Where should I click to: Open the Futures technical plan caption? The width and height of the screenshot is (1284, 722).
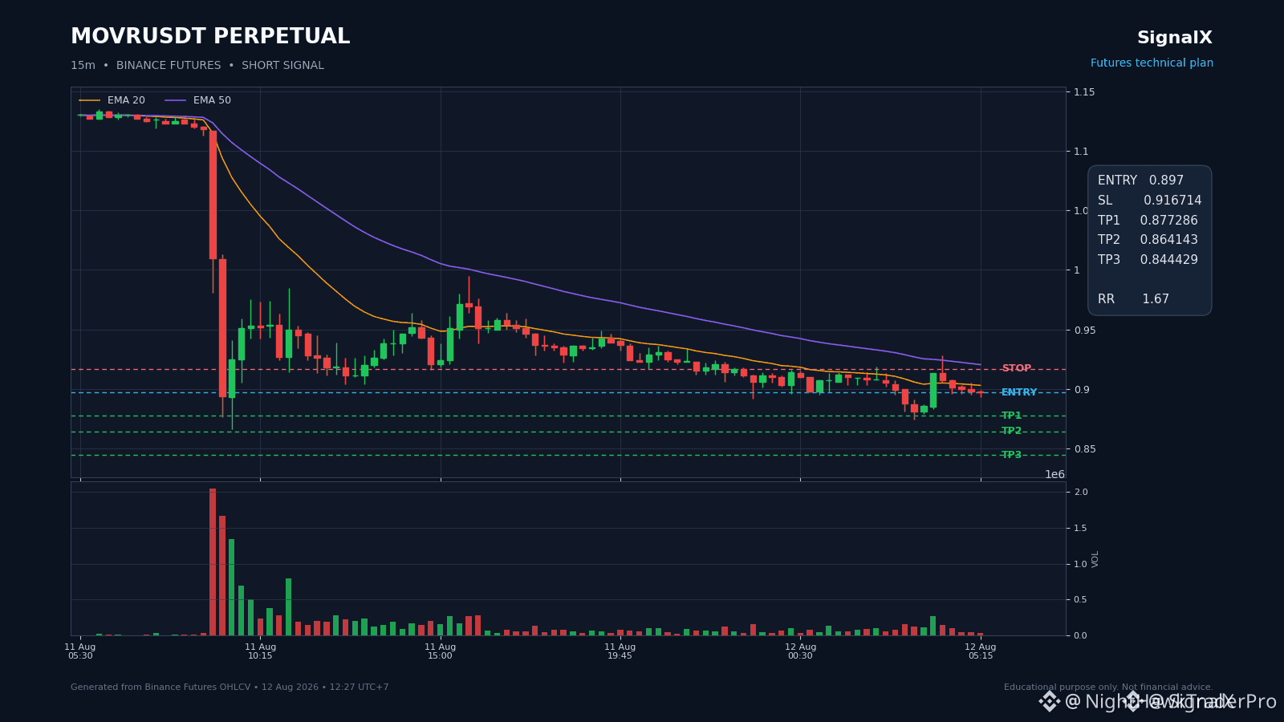[x=1152, y=63]
